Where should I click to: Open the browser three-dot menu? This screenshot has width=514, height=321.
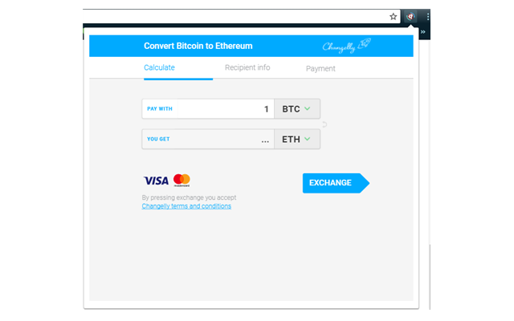428,16
